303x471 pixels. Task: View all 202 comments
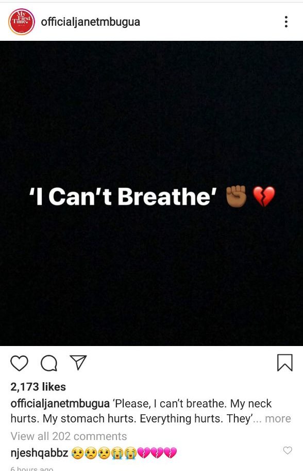[x=69, y=436]
